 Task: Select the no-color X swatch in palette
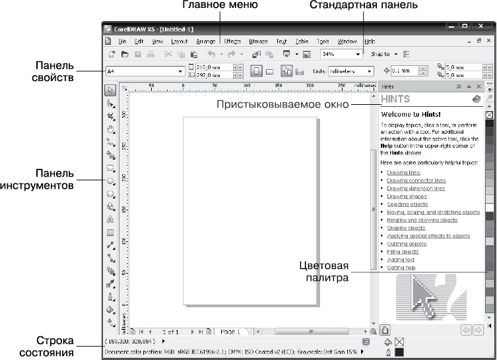pyautogui.click(x=489, y=115)
